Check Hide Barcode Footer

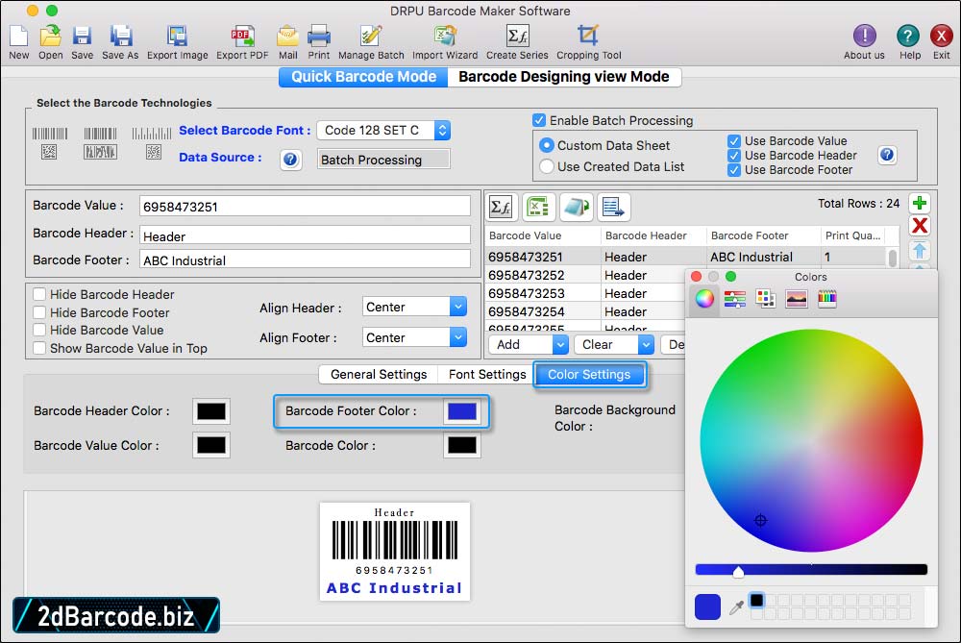(39, 312)
